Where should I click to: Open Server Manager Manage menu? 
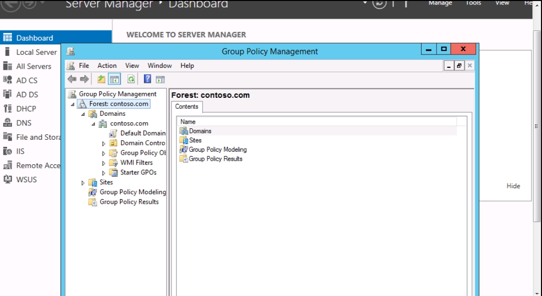[440, 3]
